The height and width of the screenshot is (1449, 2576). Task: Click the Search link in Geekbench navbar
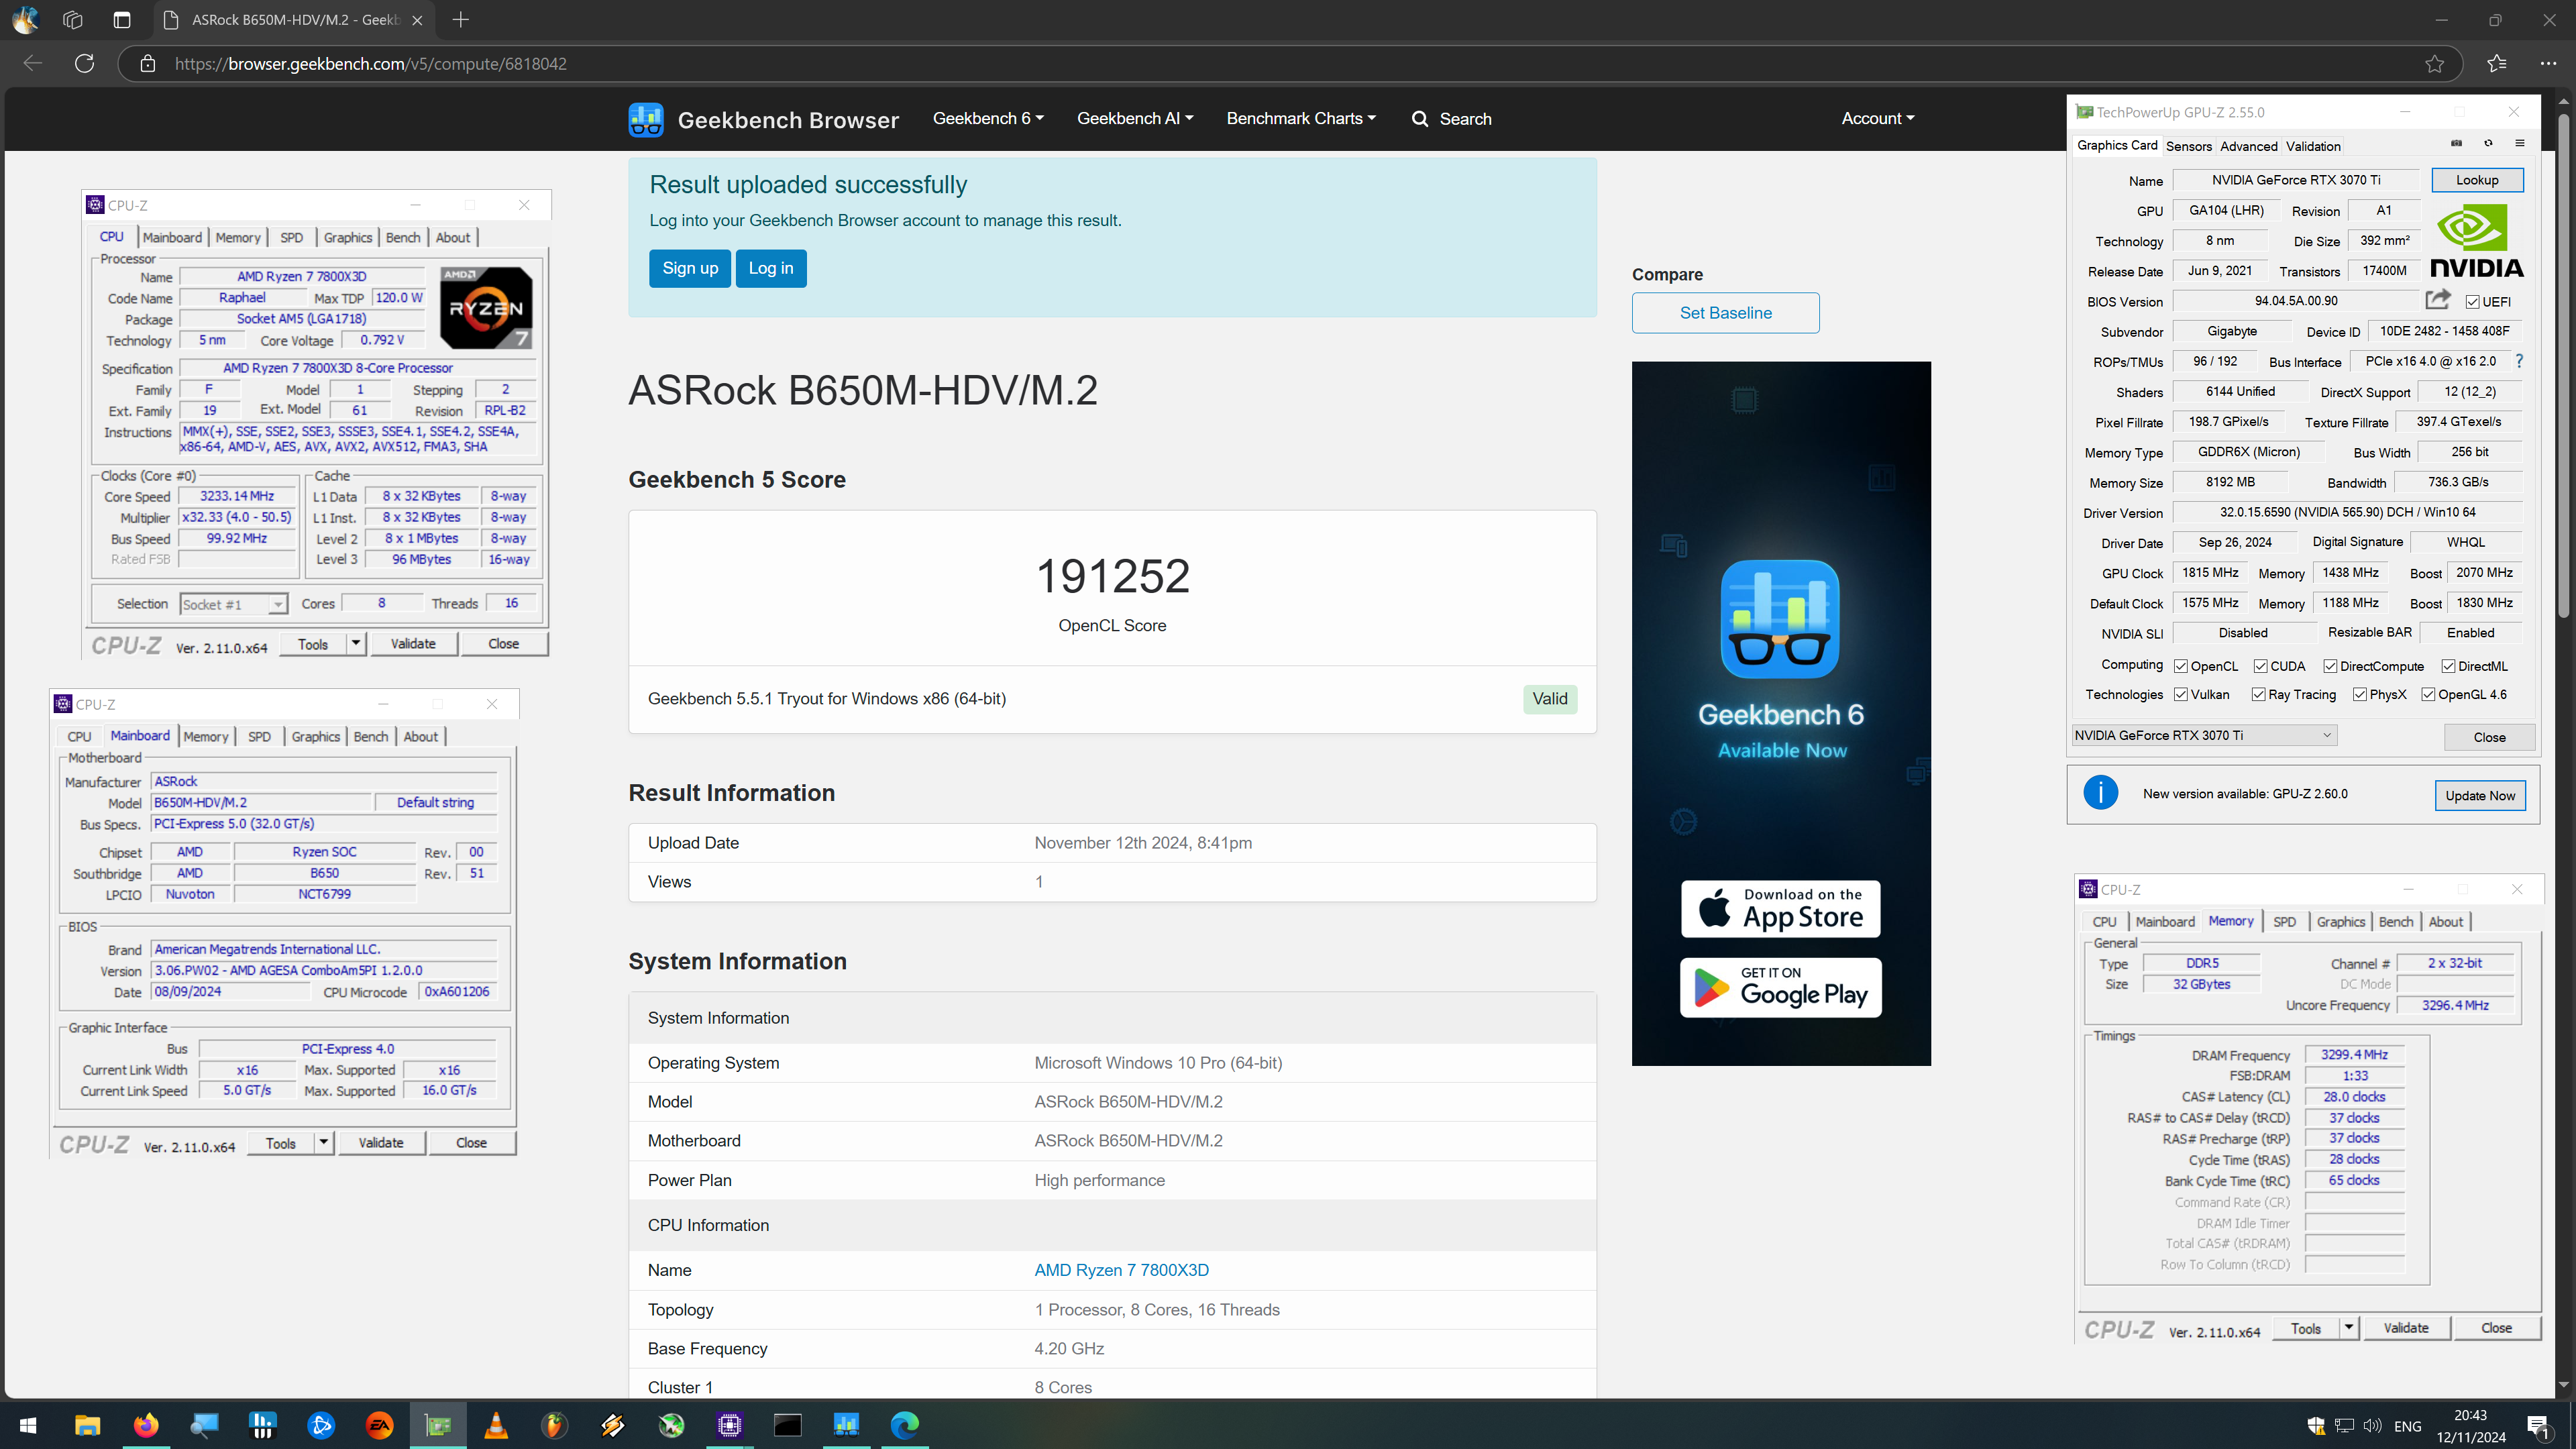[1451, 118]
